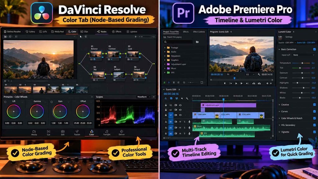
Task: Switch to the Media page in DaVinci Resolve
Action: click(34, 133)
